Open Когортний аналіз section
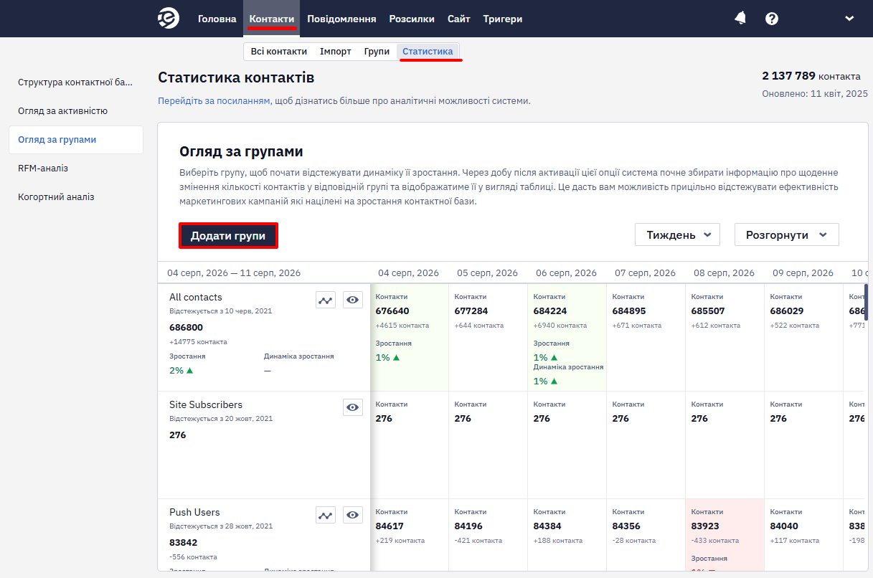Viewport: 873px width, 578px height. [56, 197]
